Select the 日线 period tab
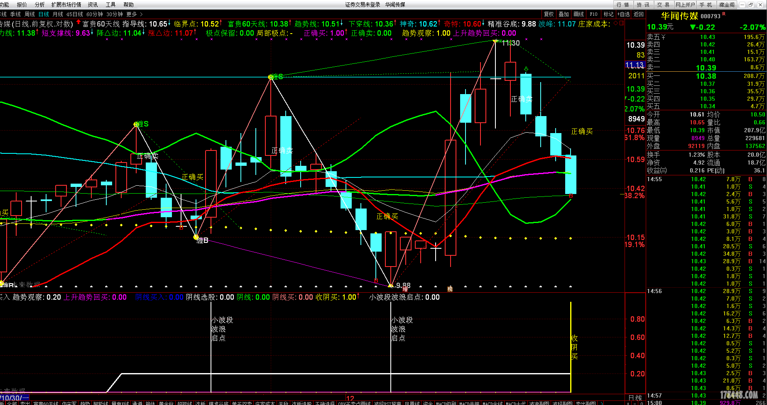767x405 pixels. tap(44, 14)
